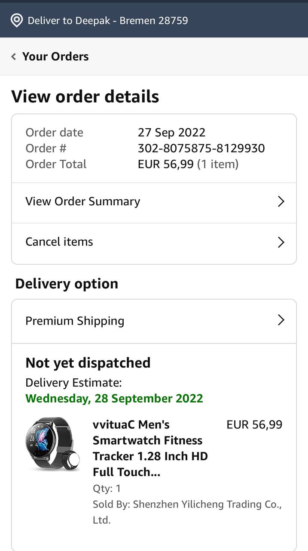
Task: Tap the item price beside the product title
Action: point(254,424)
